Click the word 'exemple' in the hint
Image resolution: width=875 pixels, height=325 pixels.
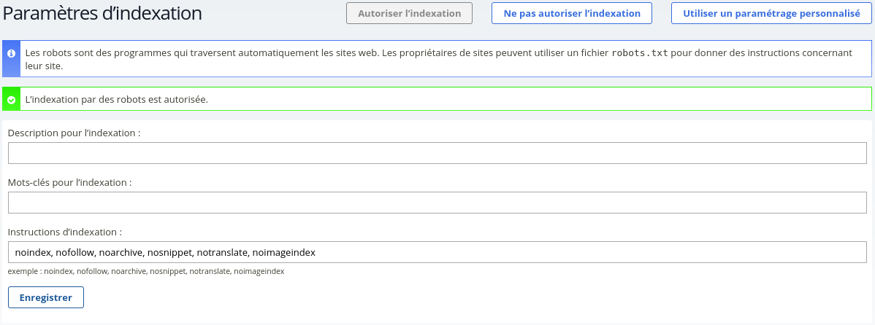[x=23, y=271]
